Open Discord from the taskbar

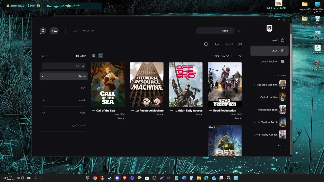[x=117, y=178]
